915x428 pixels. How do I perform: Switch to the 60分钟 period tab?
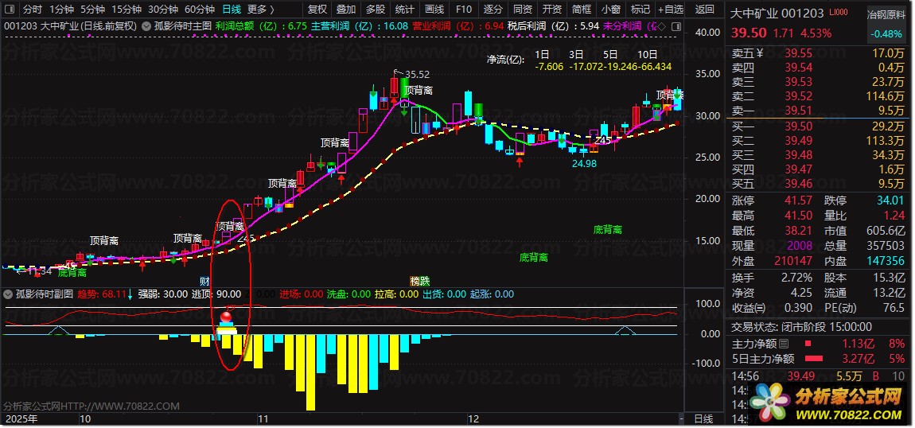coord(199,10)
